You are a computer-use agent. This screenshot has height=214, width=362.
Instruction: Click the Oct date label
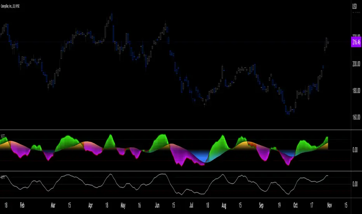pos(296,205)
